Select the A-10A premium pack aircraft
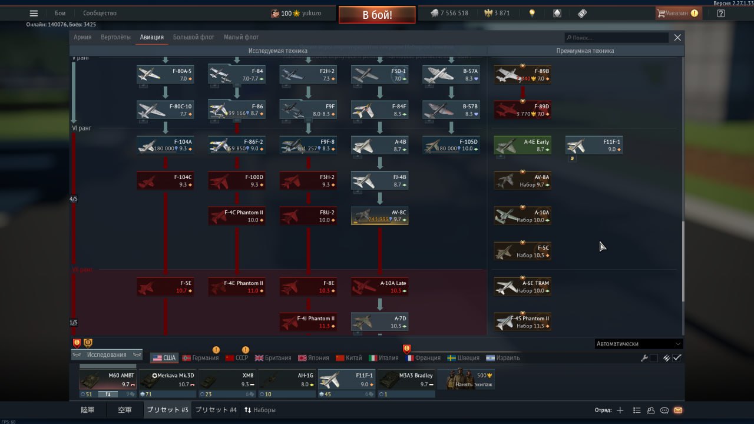The width and height of the screenshot is (754, 424). pos(522,216)
